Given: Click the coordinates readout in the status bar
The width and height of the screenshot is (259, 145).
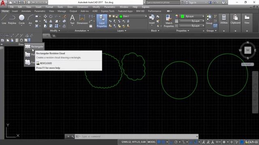Looking at the screenshot, I should (x=134, y=142).
